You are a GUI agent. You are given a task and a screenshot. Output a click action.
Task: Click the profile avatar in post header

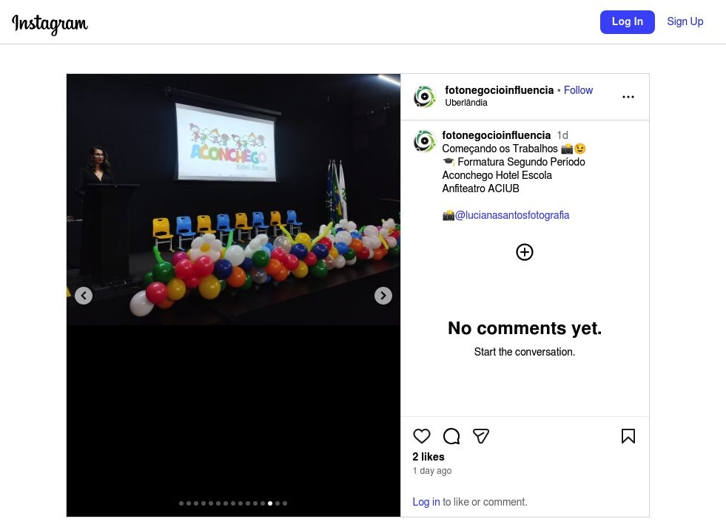(425, 97)
